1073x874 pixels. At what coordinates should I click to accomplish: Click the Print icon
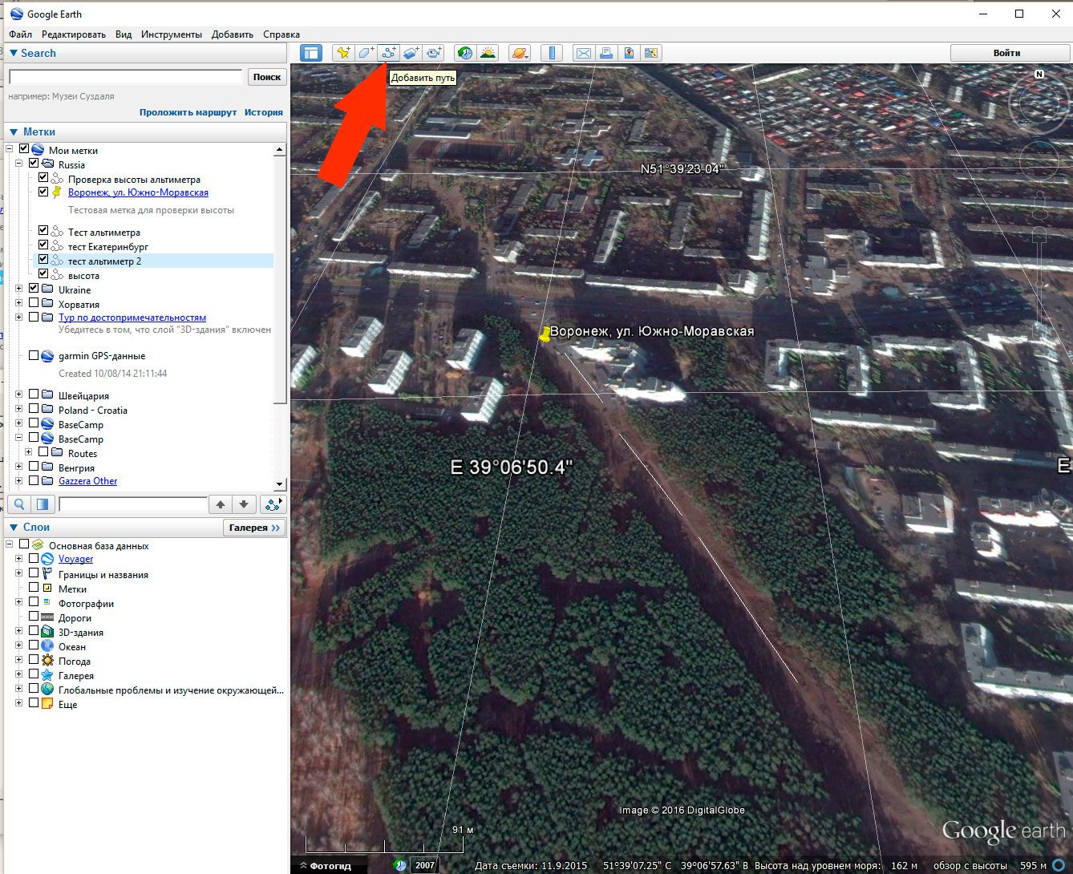[x=606, y=53]
